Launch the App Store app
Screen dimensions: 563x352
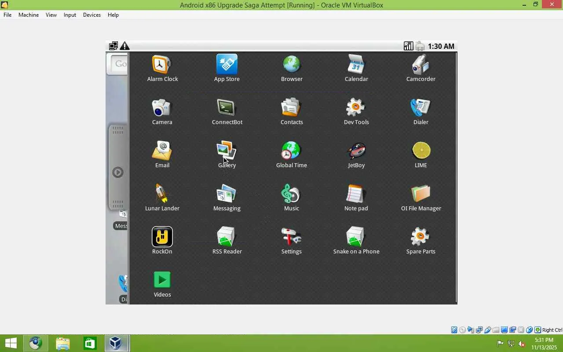click(x=227, y=69)
